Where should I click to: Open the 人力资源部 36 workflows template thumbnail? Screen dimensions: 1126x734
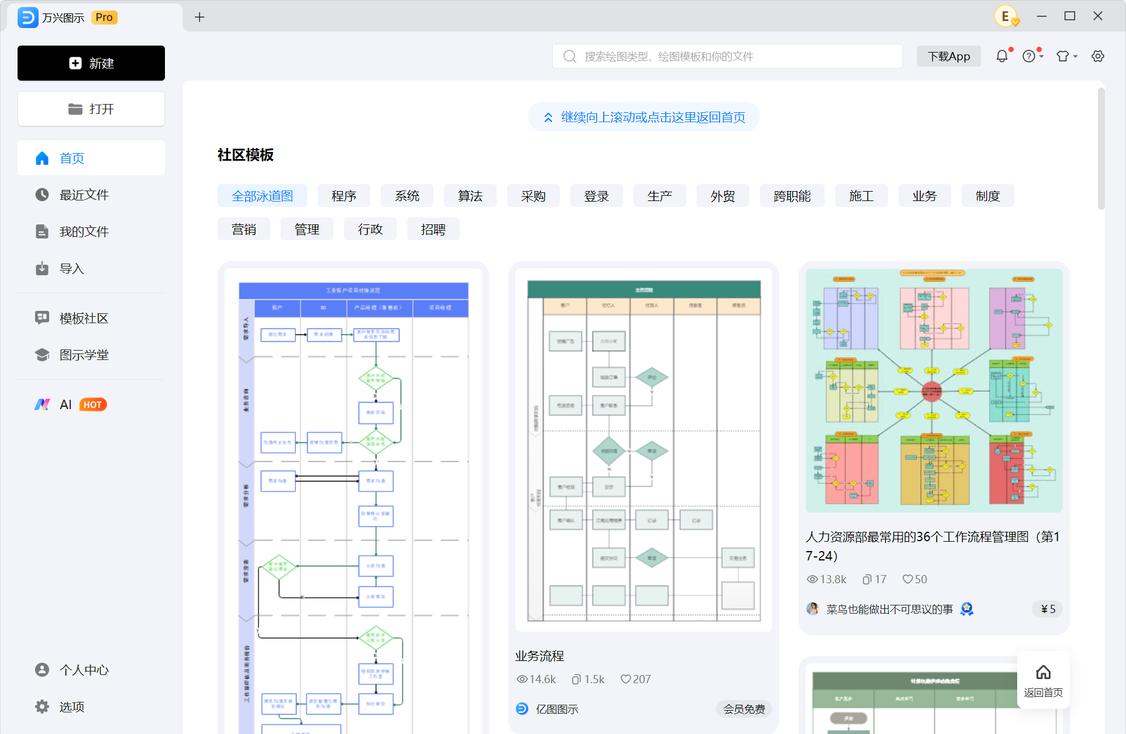(934, 390)
